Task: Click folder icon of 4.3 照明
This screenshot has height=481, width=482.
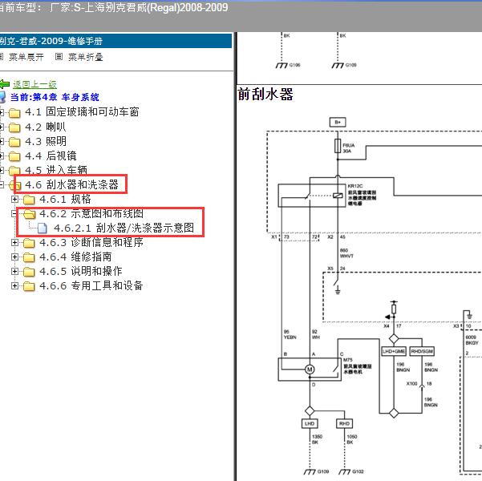Action: click(x=14, y=142)
